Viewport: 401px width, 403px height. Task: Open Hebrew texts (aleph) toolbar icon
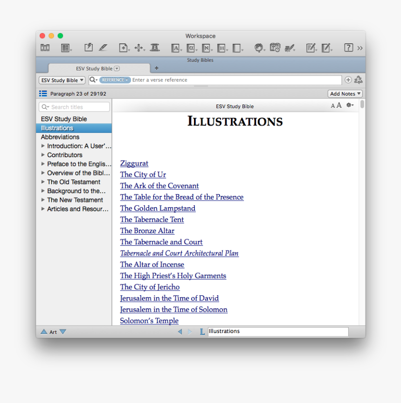206,48
